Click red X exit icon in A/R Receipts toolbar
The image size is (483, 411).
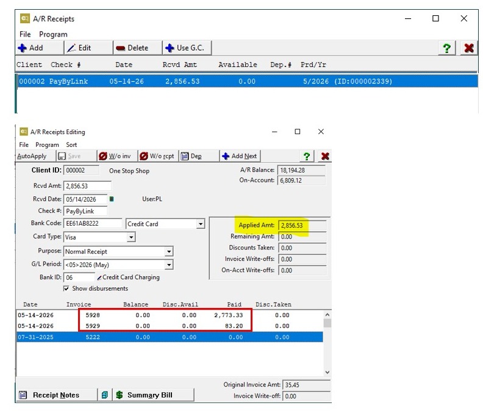pyautogui.click(x=469, y=48)
